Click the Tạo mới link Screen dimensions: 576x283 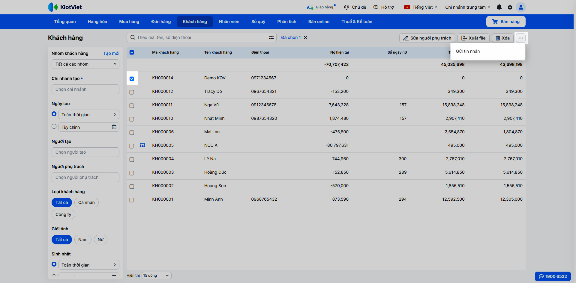[x=111, y=53]
